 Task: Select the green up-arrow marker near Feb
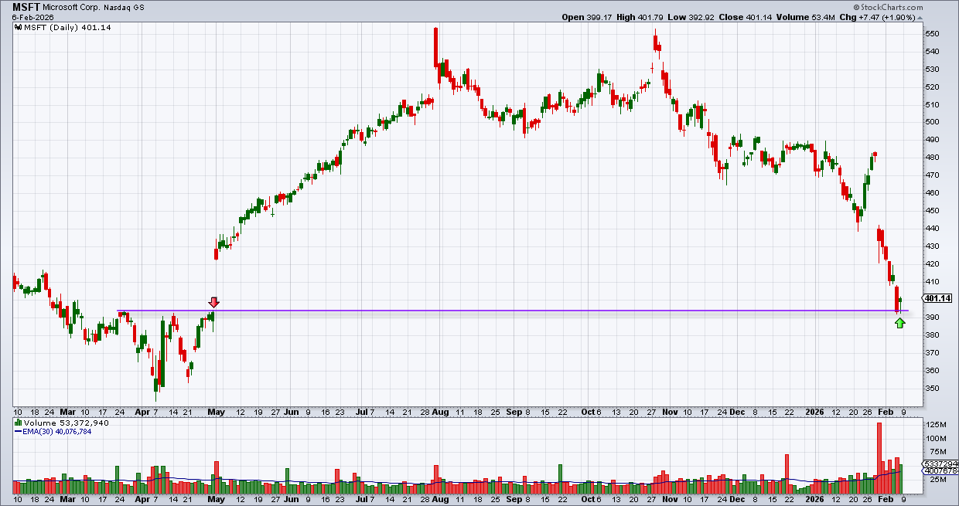point(899,323)
